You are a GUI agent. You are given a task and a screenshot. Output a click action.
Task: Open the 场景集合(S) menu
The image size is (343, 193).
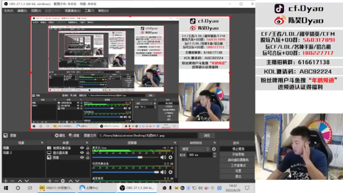pos(72,11)
